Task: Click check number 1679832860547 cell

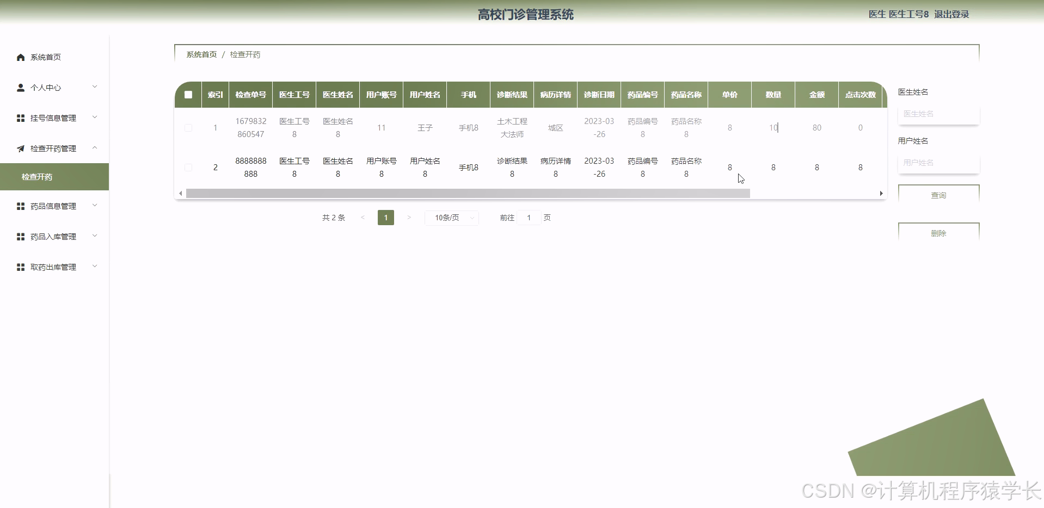Action: point(251,128)
